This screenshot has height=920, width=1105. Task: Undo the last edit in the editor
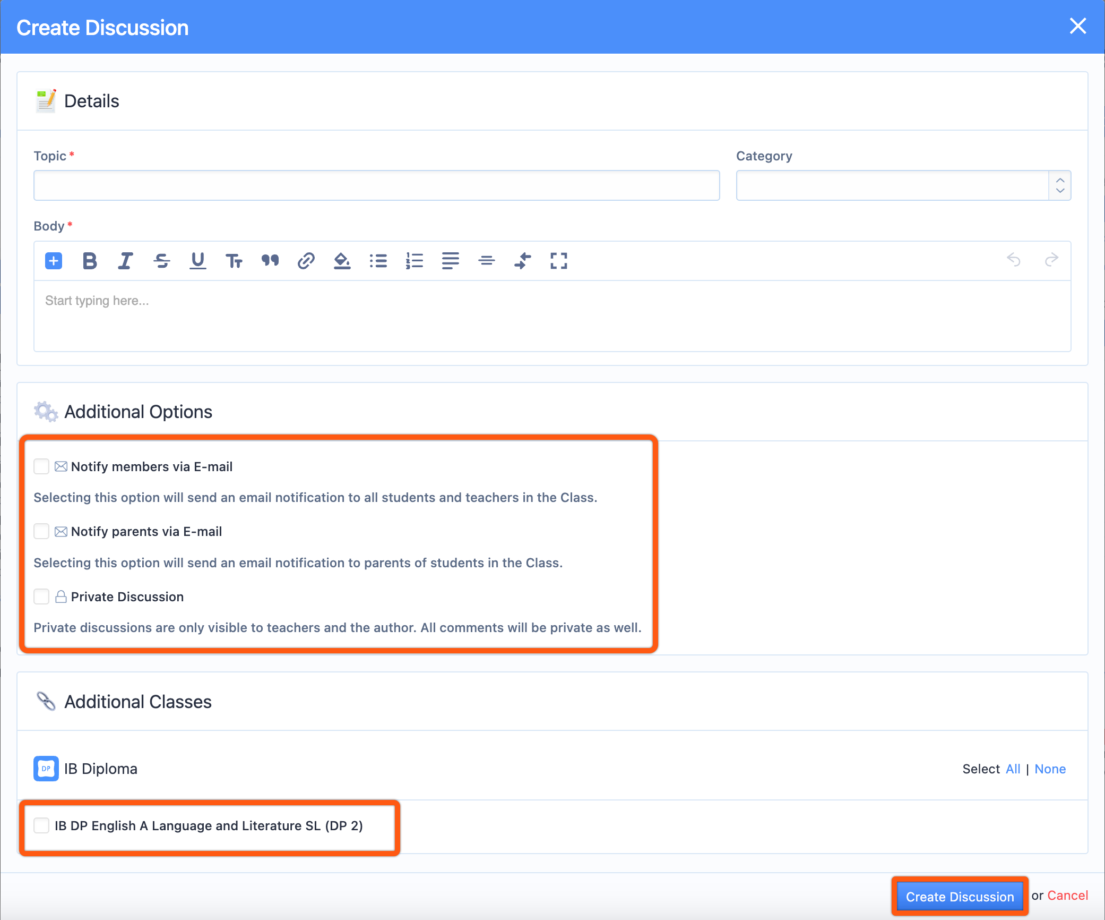click(x=1014, y=260)
